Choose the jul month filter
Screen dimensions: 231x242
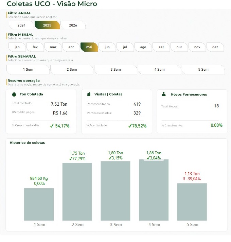click(x=125, y=47)
